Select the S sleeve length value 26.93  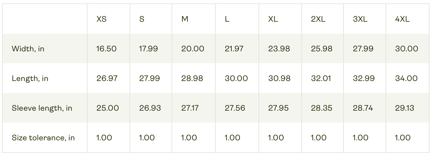point(150,108)
